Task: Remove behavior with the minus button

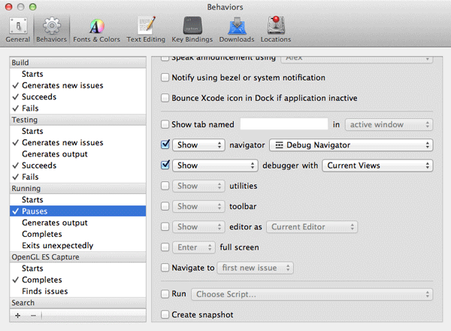Action: [33, 315]
